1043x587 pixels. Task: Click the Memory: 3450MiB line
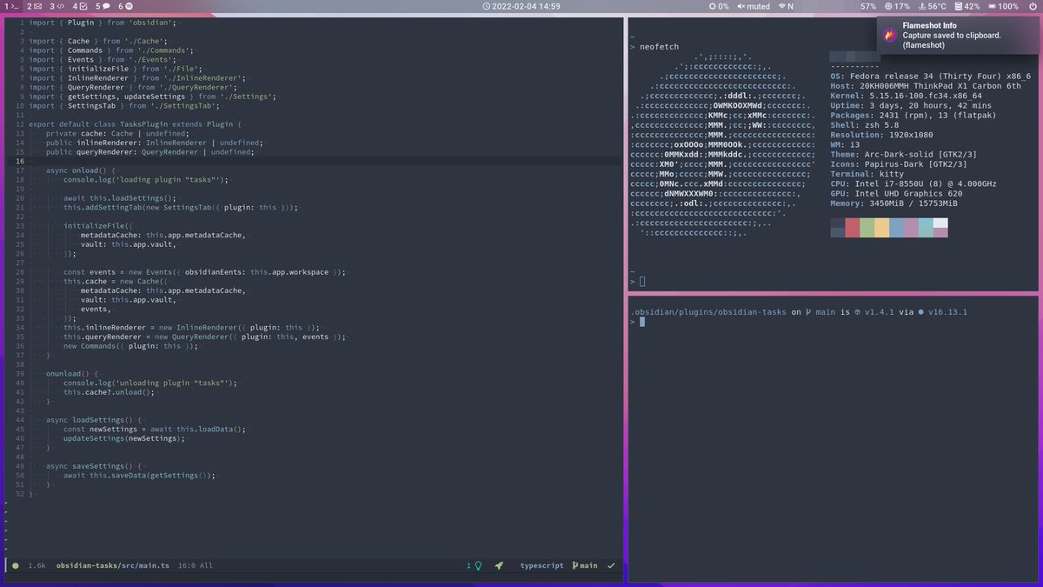894,203
